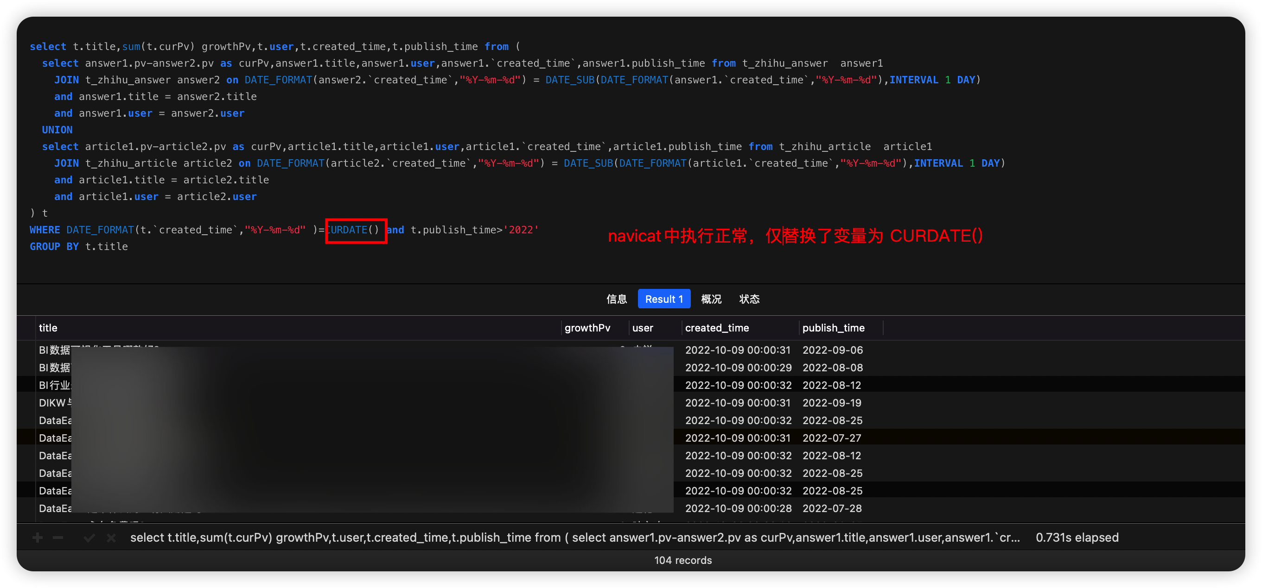Click the UNION keyword in the editor
The image size is (1262, 588).
pyautogui.click(x=57, y=130)
